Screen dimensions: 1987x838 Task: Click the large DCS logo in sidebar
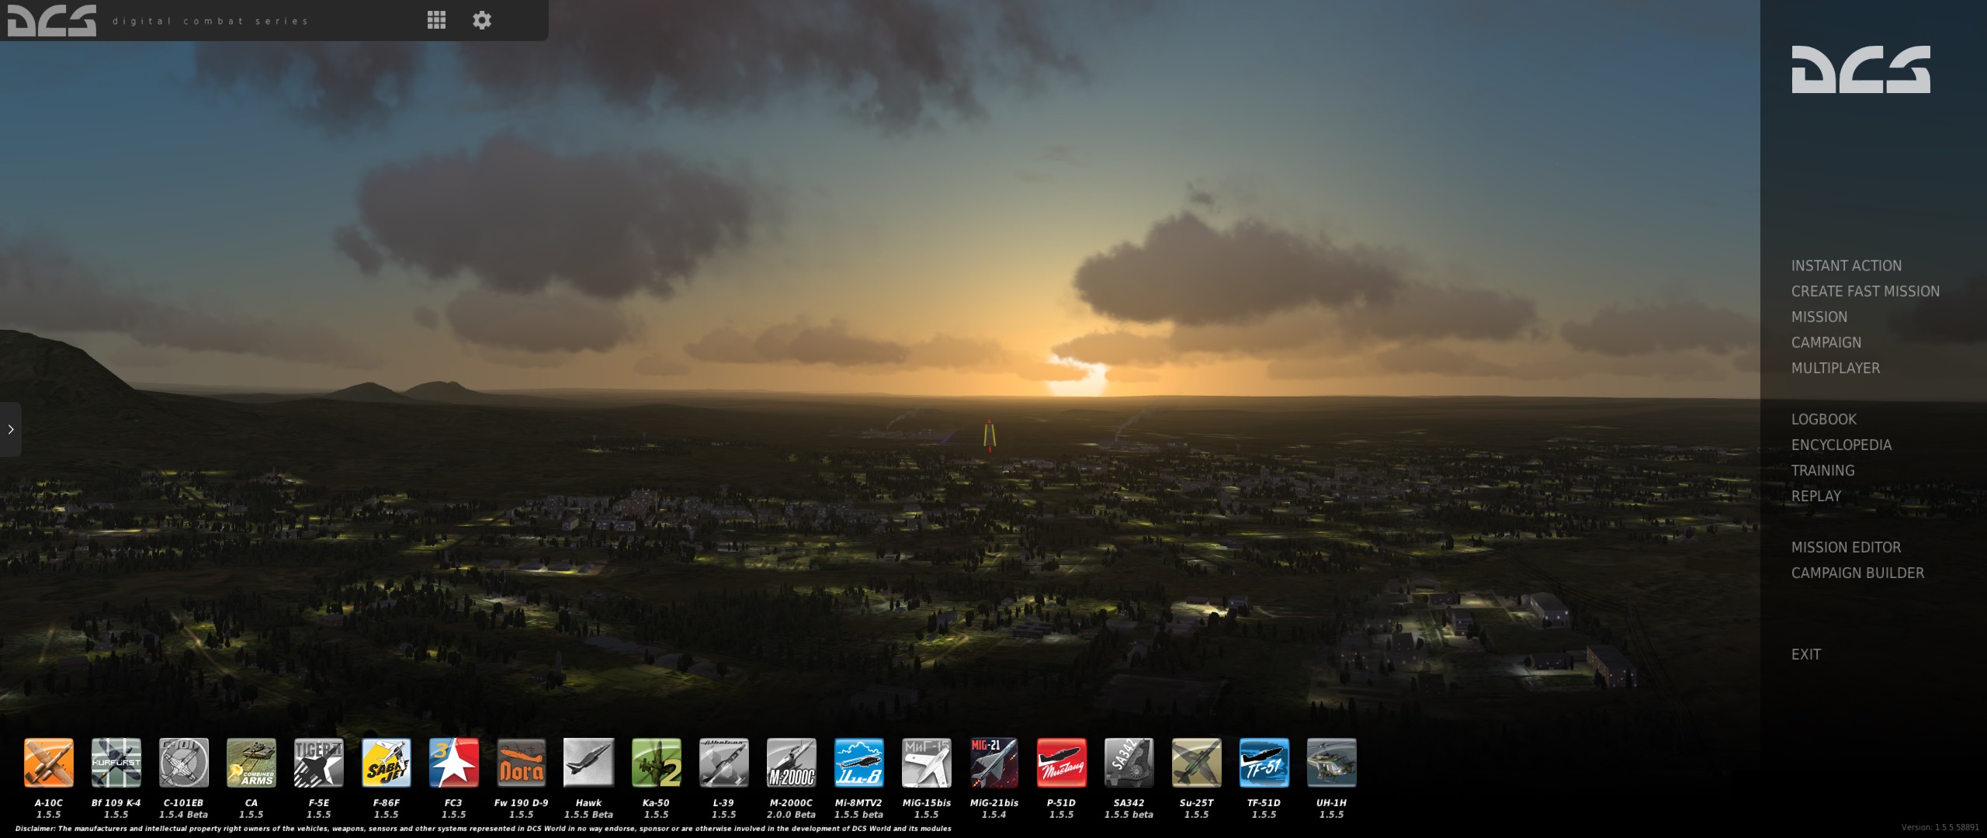(x=1860, y=69)
